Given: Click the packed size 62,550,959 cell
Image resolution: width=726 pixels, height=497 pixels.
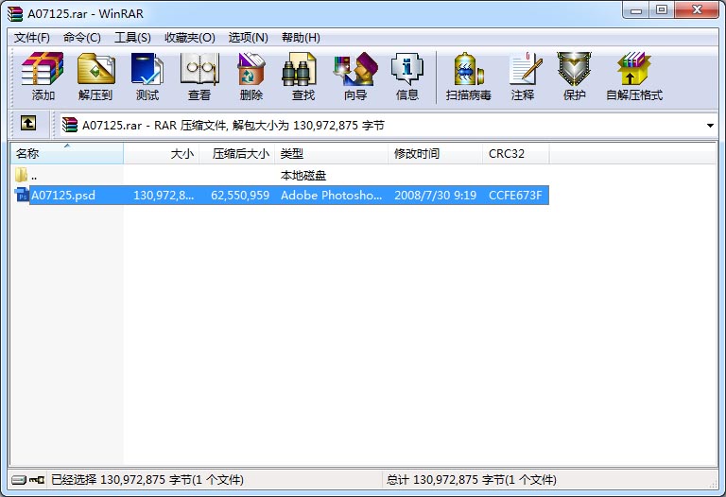Looking at the screenshot, I should (240, 196).
